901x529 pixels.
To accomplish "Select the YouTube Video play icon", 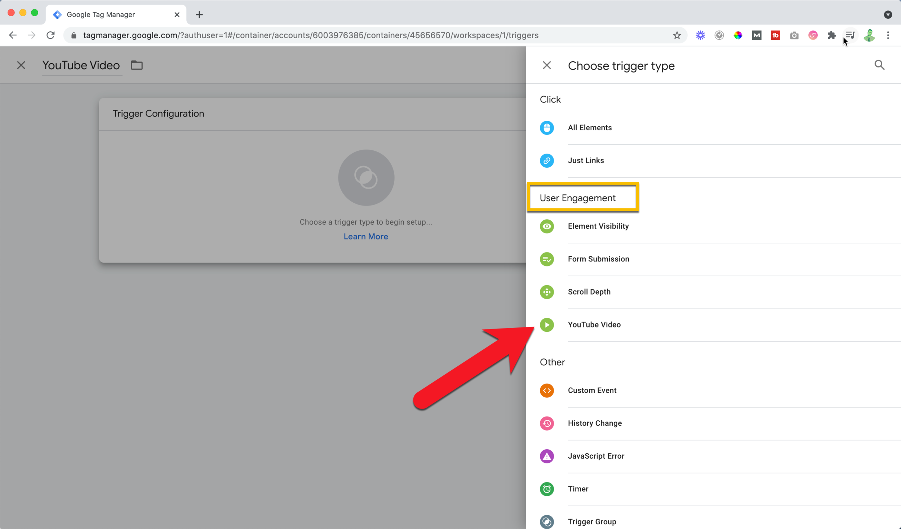I will coord(547,325).
